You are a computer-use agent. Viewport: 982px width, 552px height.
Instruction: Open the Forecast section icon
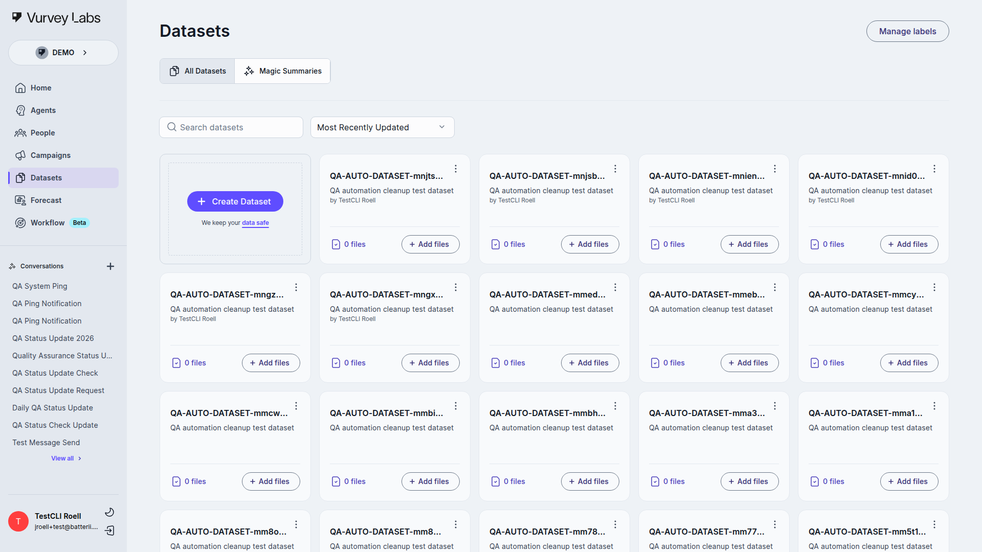20,200
